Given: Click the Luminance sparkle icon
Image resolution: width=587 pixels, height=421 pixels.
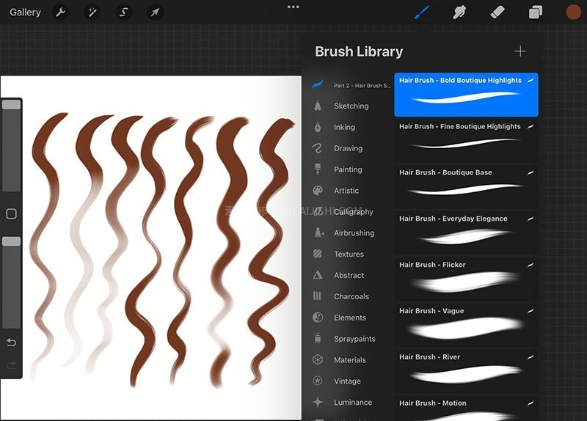Looking at the screenshot, I should point(318,402).
